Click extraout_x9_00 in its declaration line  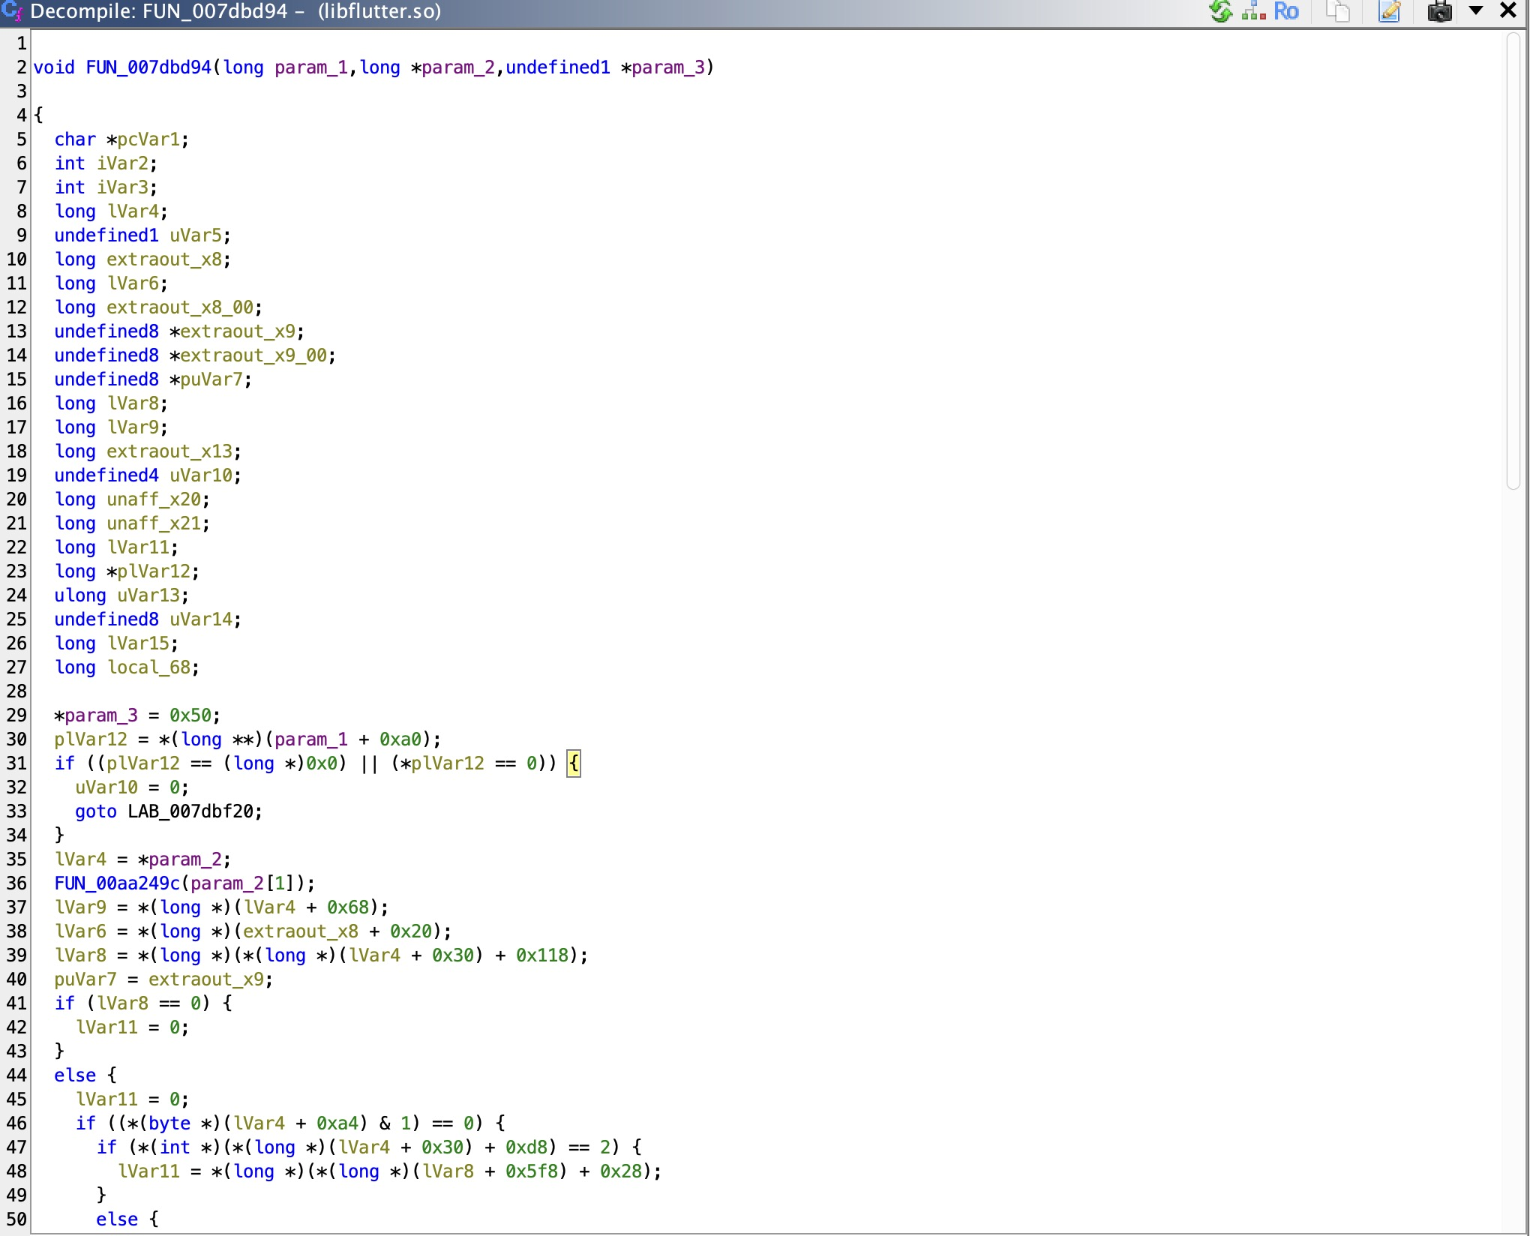[x=253, y=355]
